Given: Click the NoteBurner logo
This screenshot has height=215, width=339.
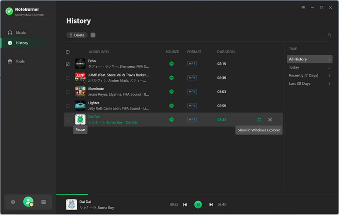Looking at the screenshot, I should 9,11.
